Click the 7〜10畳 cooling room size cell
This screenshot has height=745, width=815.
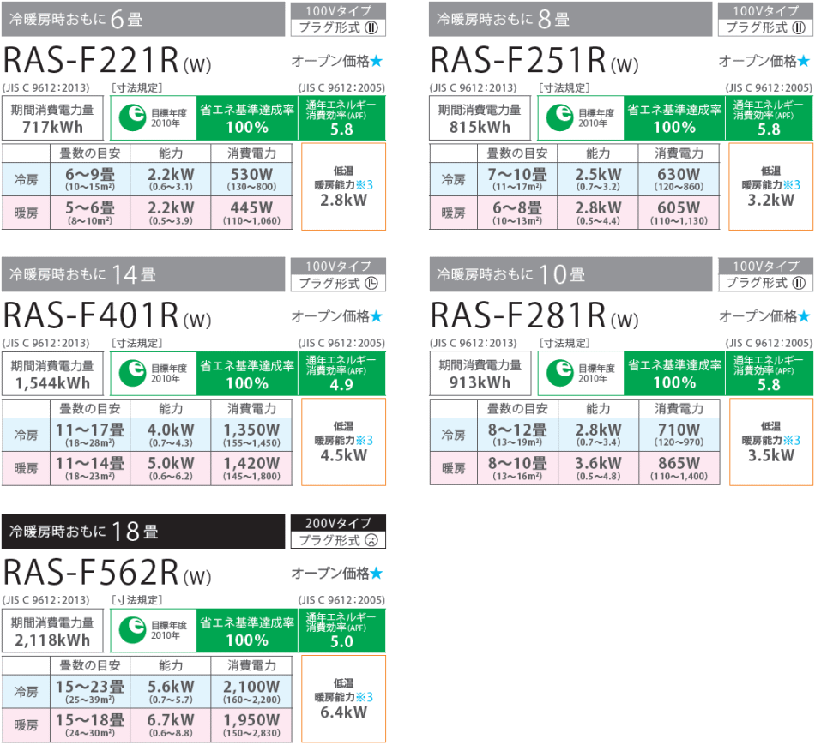coord(517,179)
